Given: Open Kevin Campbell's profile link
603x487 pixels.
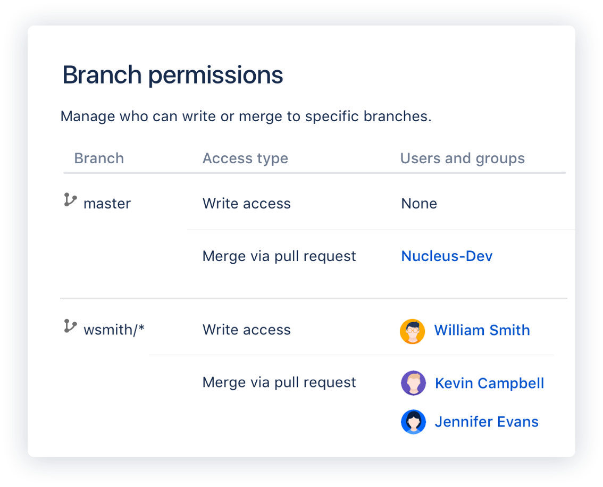Looking at the screenshot, I should pos(489,383).
